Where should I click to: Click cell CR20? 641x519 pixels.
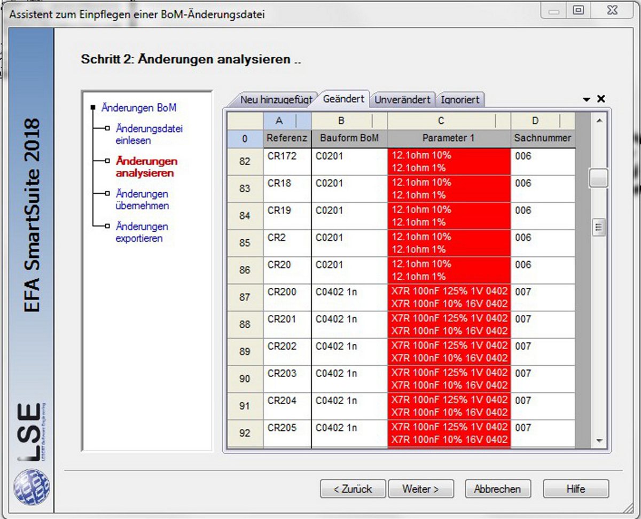[287, 270]
